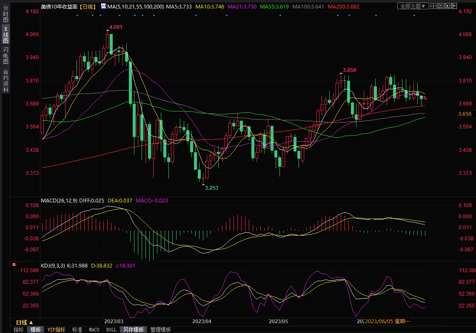Switch to the 闪电图 view tab
The height and width of the screenshot is (333, 476).
[6, 55]
